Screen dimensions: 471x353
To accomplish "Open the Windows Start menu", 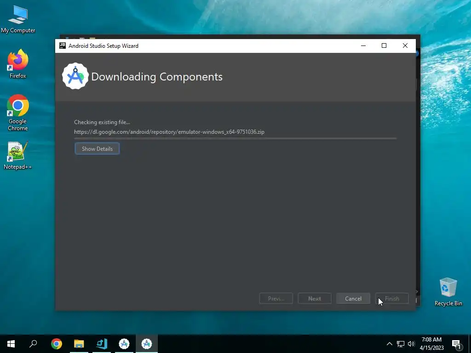I will pyautogui.click(x=11, y=344).
